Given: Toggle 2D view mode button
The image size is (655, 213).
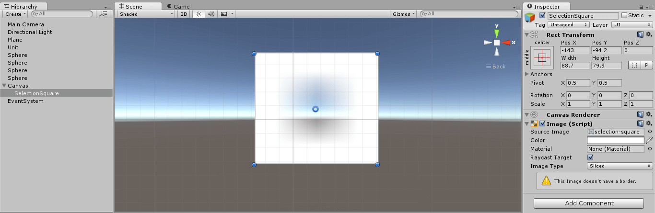Looking at the screenshot, I should tap(184, 14).
